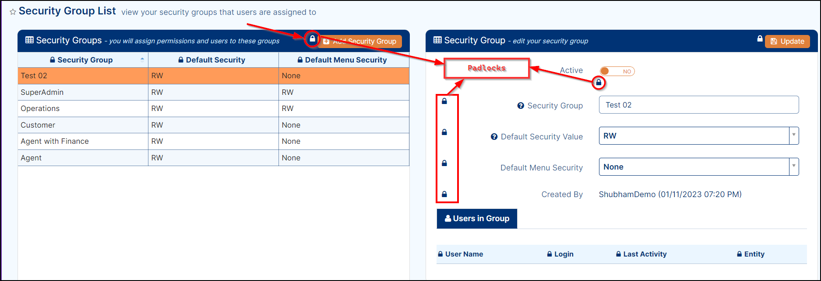Click into the Security Group name field
The width and height of the screenshot is (821, 281).
coord(698,105)
